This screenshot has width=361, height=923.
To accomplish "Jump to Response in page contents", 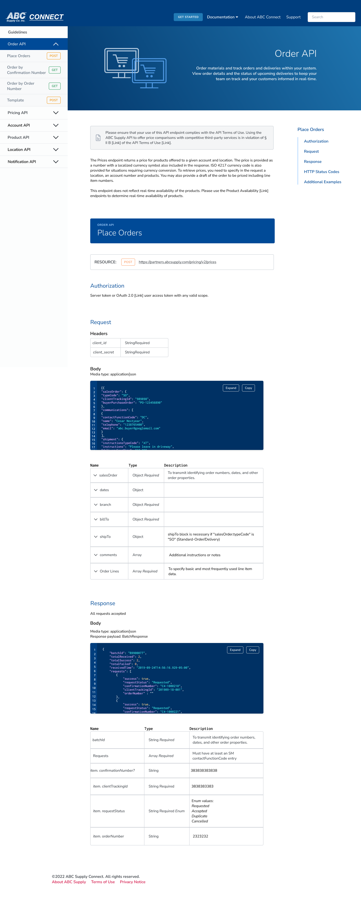I will pos(313,162).
